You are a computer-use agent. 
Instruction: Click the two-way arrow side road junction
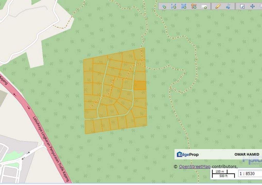(25, 156)
